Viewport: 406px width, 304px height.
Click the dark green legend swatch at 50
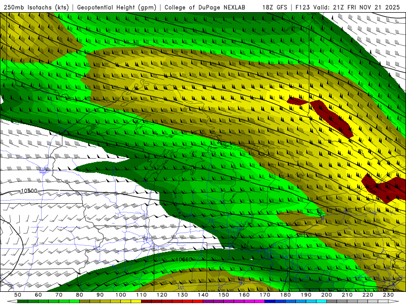(x=23, y=301)
